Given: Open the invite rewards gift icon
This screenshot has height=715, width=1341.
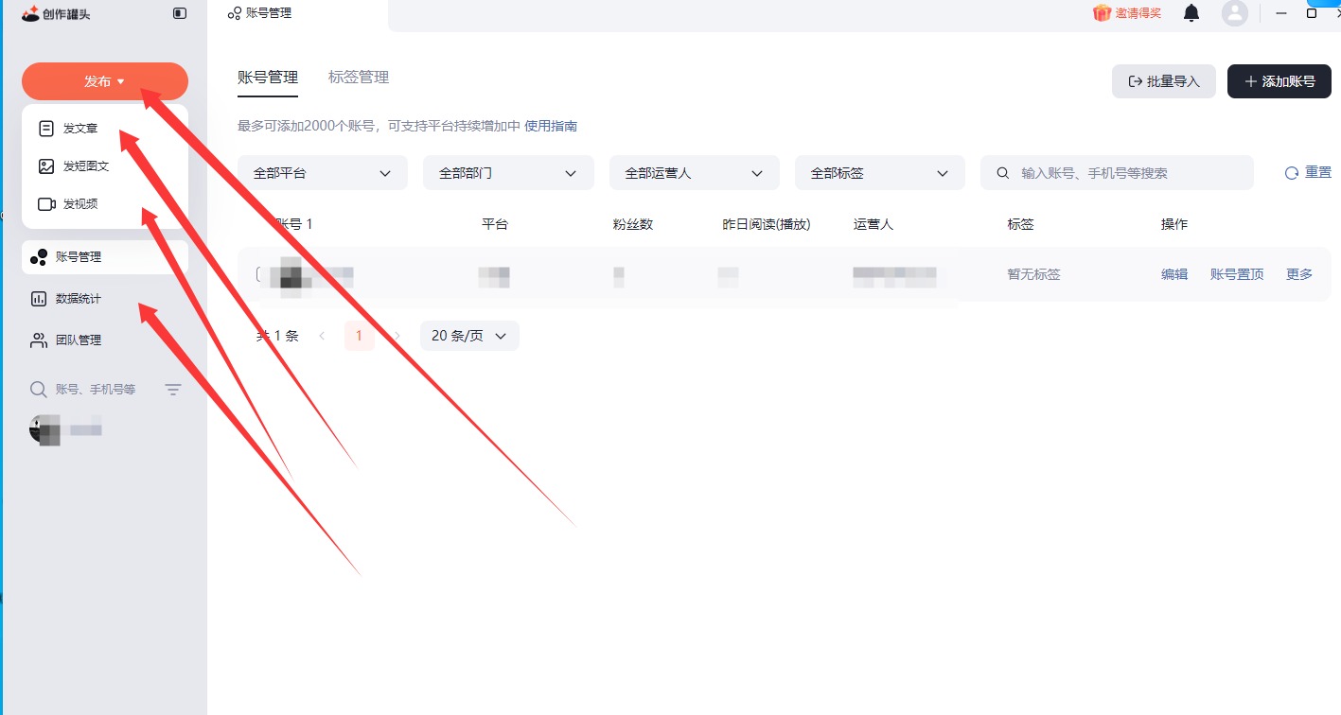Looking at the screenshot, I should coord(1102,13).
